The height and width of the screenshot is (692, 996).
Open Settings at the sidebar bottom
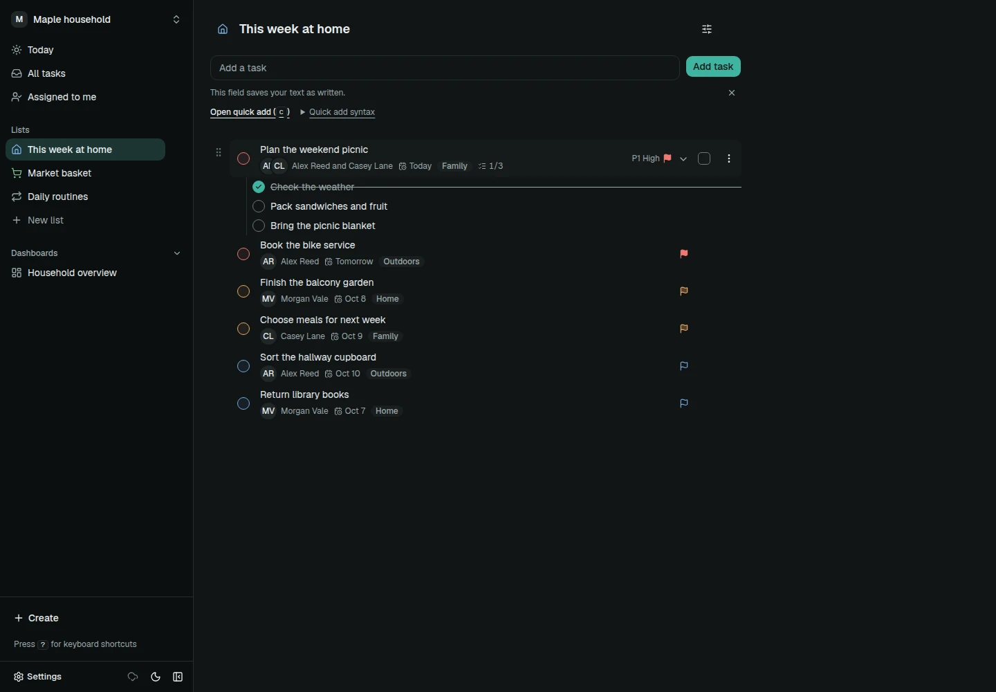click(38, 677)
